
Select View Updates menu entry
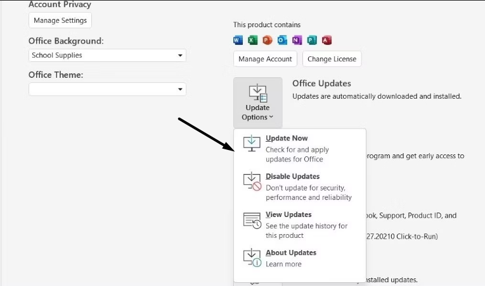point(288,214)
